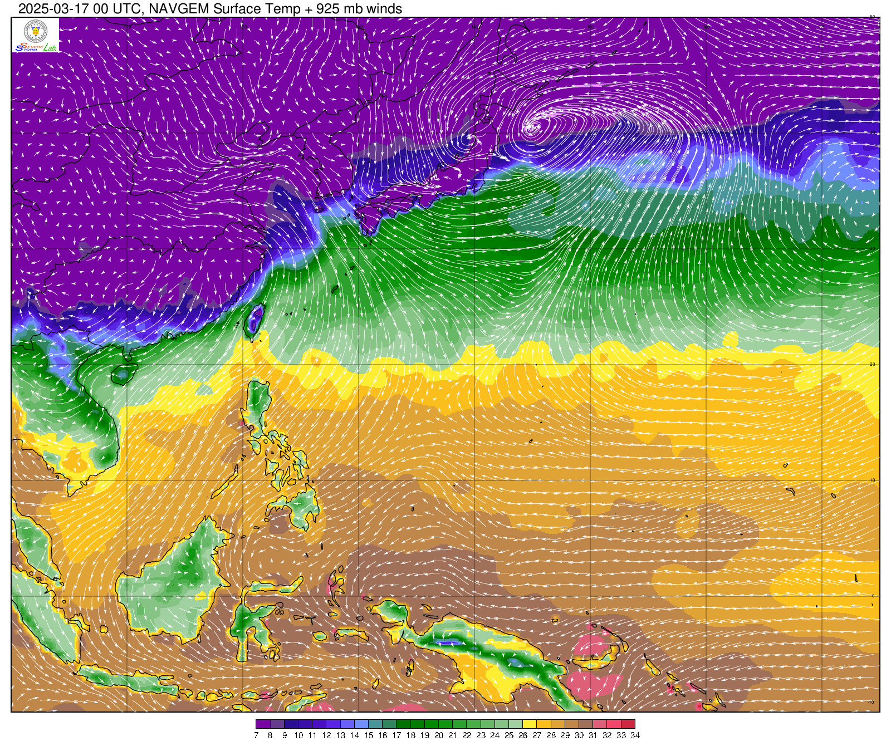Select the yellow 26-degree legend swatch
This screenshot has height=746, width=891.
click(530, 724)
